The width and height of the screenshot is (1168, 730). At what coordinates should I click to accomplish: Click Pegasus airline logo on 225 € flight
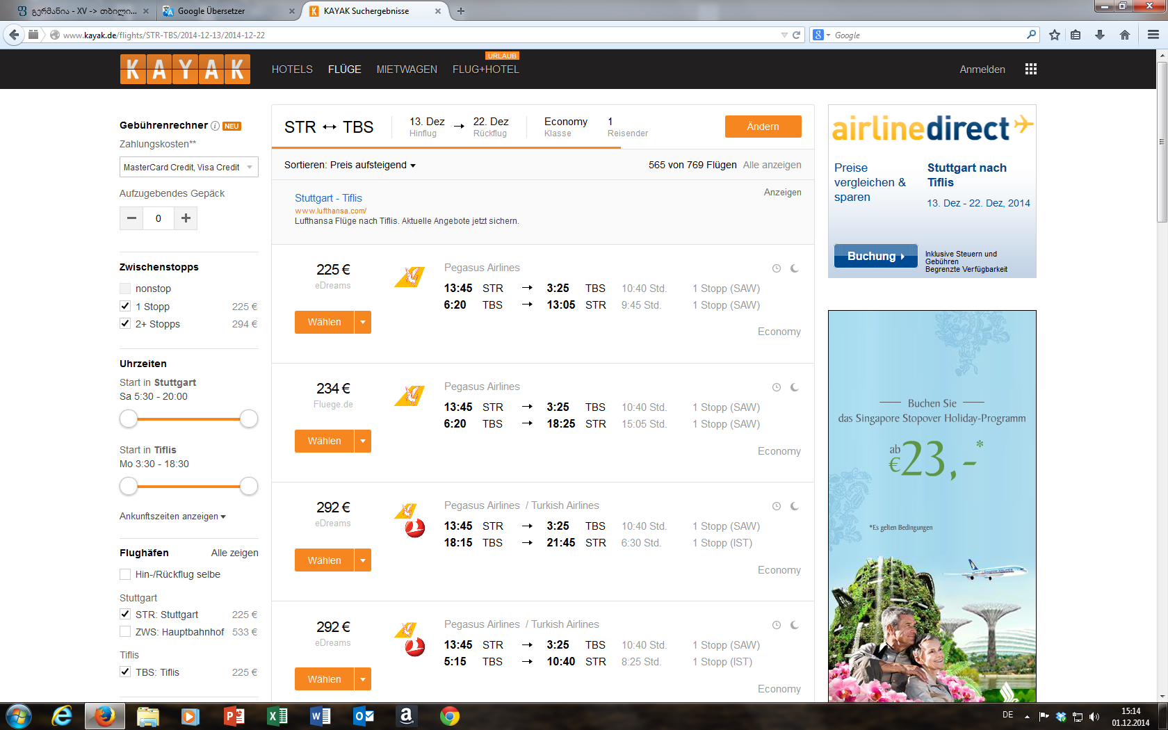click(409, 277)
